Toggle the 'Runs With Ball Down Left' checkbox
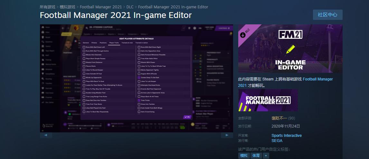 (84, 47)
